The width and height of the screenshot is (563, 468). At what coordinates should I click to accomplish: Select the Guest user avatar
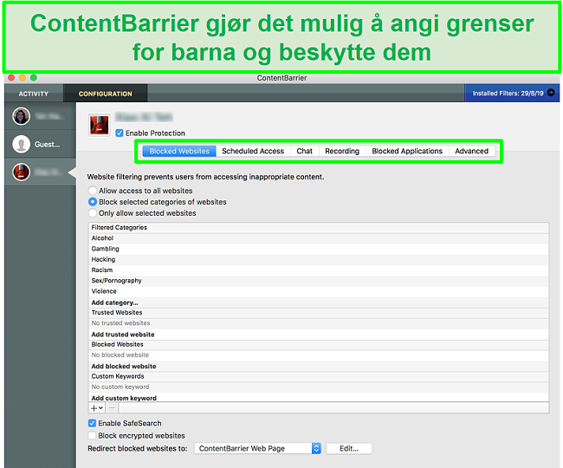click(21, 145)
